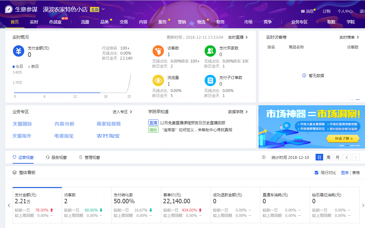
Task: Click the blue yen 支付金额 icon
Action: [19, 51]
